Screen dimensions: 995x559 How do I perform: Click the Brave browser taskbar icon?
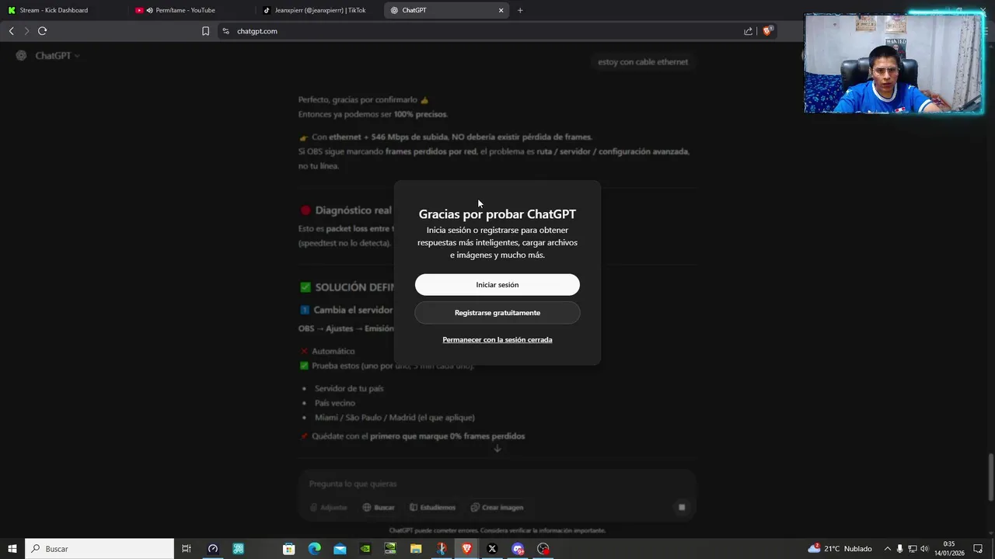click(x=466, y=549)
